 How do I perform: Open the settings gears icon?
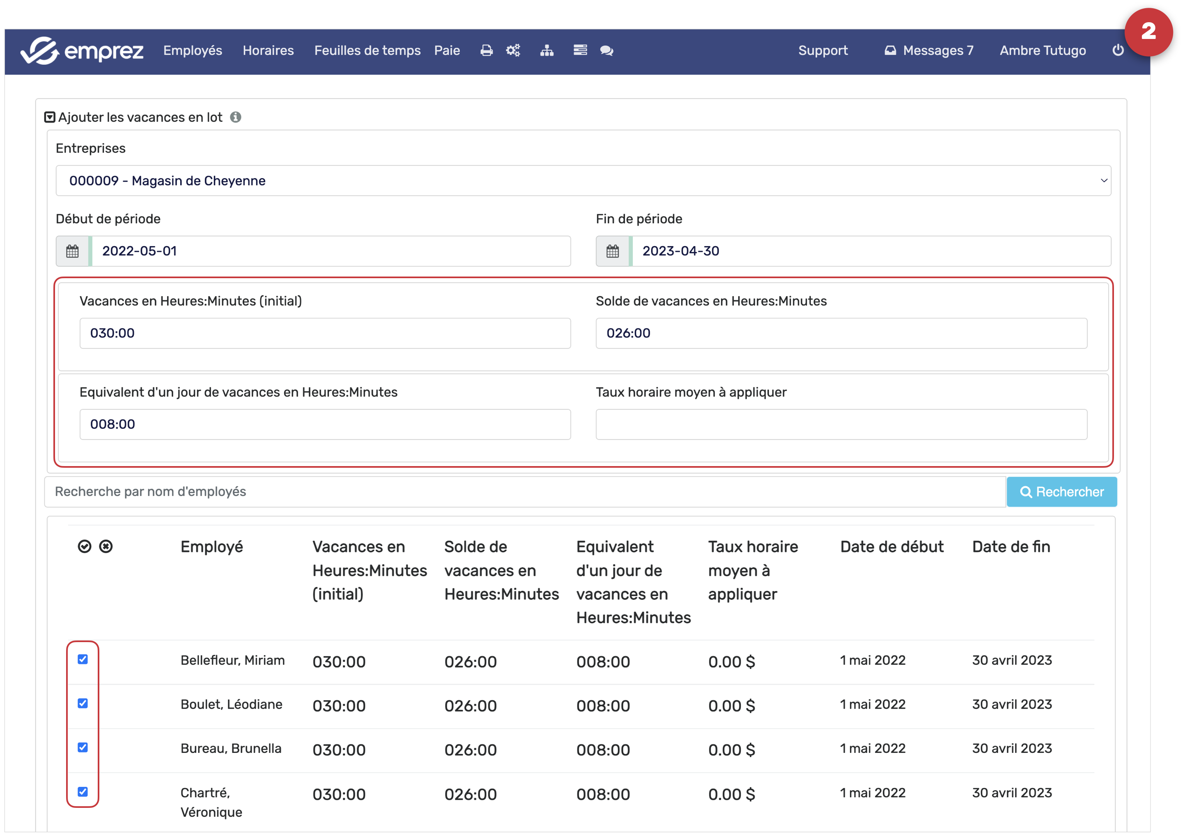tap(512, 50)
